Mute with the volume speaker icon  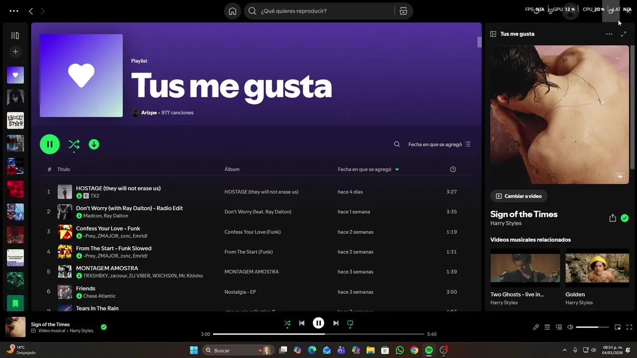[570, 327]
